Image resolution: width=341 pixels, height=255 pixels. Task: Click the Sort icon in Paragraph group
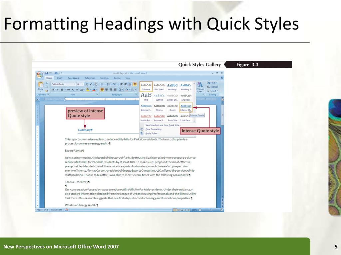[130, 84]
